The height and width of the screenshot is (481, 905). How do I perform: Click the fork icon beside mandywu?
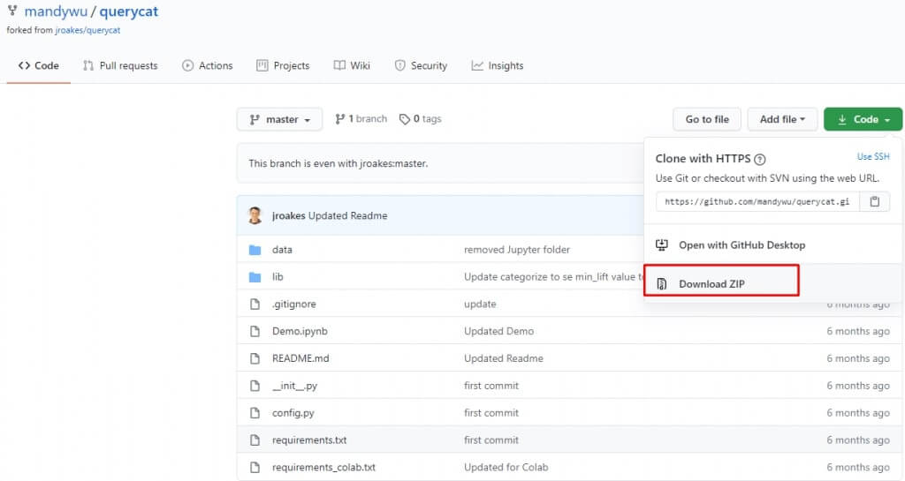12,11
